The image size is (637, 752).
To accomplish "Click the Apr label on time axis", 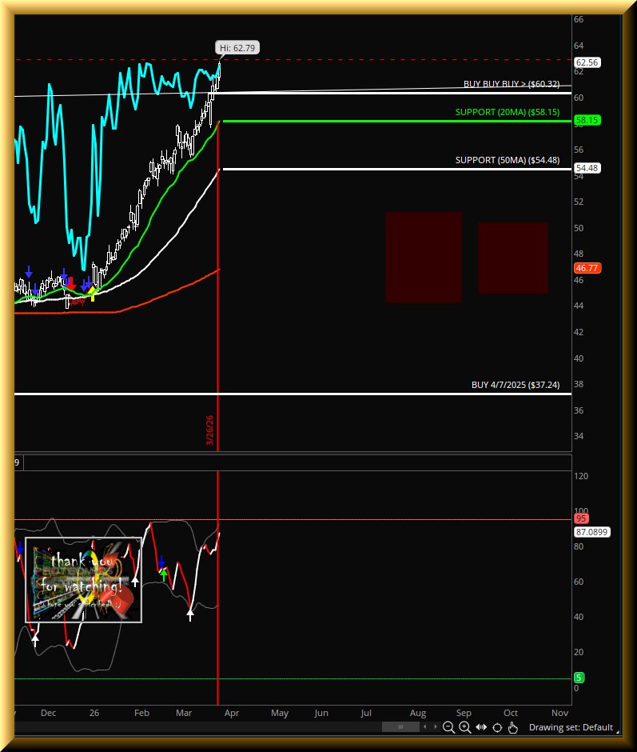I will 232,713.
